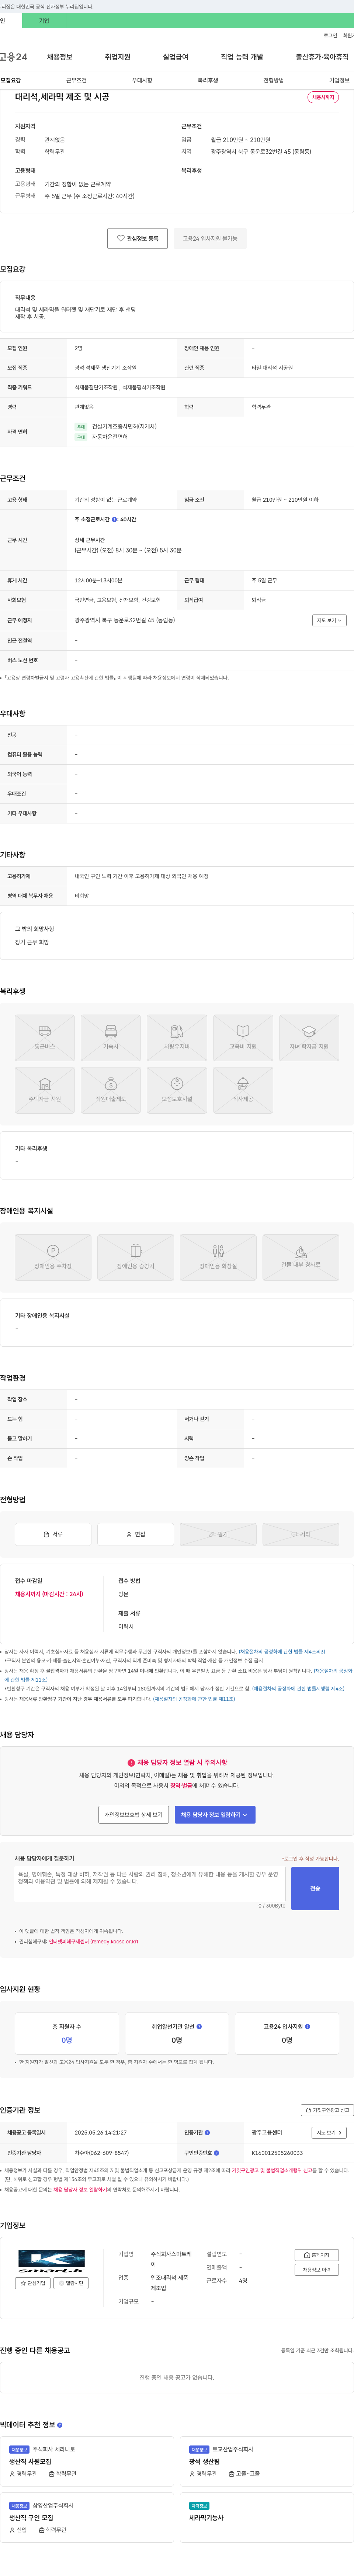Open the 직업 능력 개발 menu
The height and width of the screenshot is (2576, 354).
[x=242, y=57]
